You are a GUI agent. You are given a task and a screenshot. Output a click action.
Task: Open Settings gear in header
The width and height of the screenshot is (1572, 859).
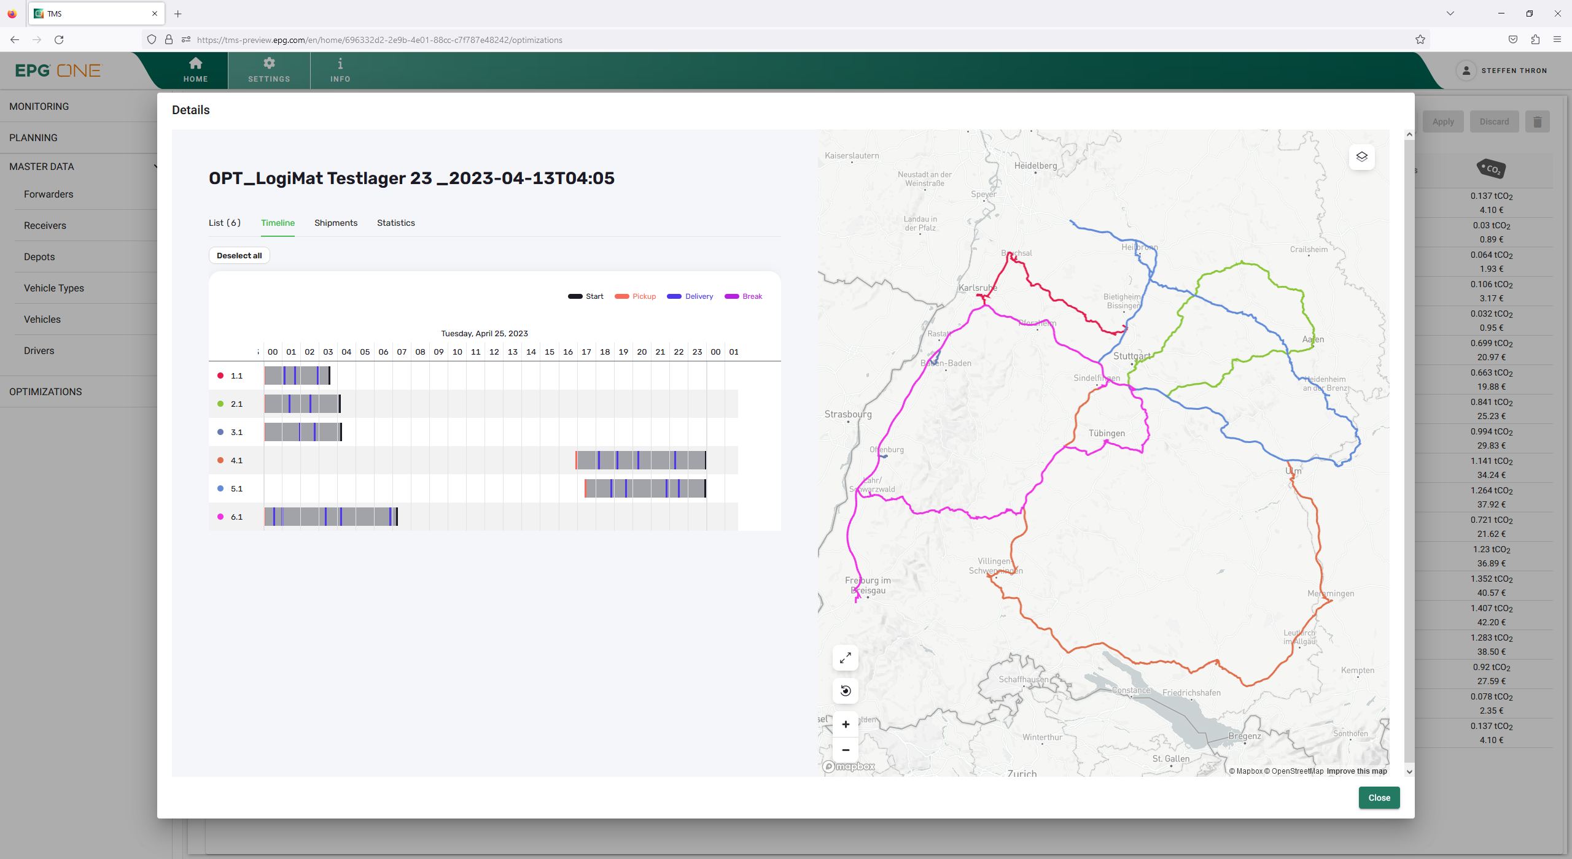click(x=269, y=64)
